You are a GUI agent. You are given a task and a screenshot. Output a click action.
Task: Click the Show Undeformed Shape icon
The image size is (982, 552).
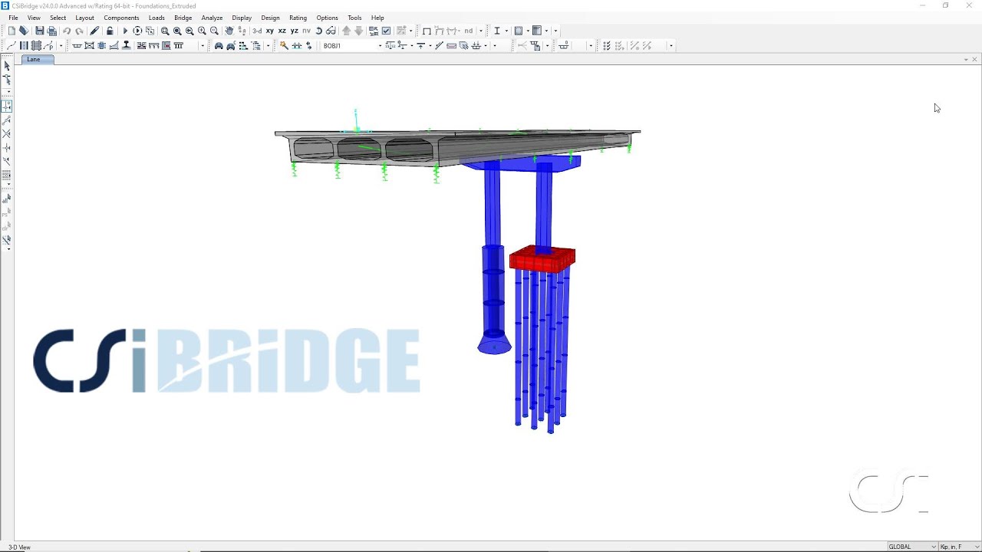click(427, 31)
